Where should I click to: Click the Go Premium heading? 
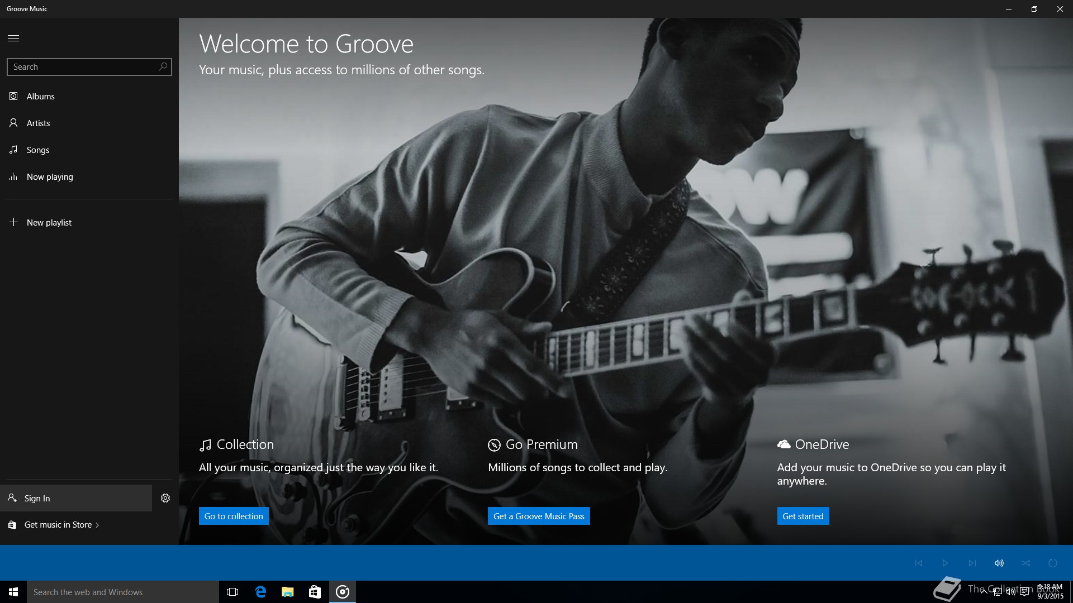542,444
